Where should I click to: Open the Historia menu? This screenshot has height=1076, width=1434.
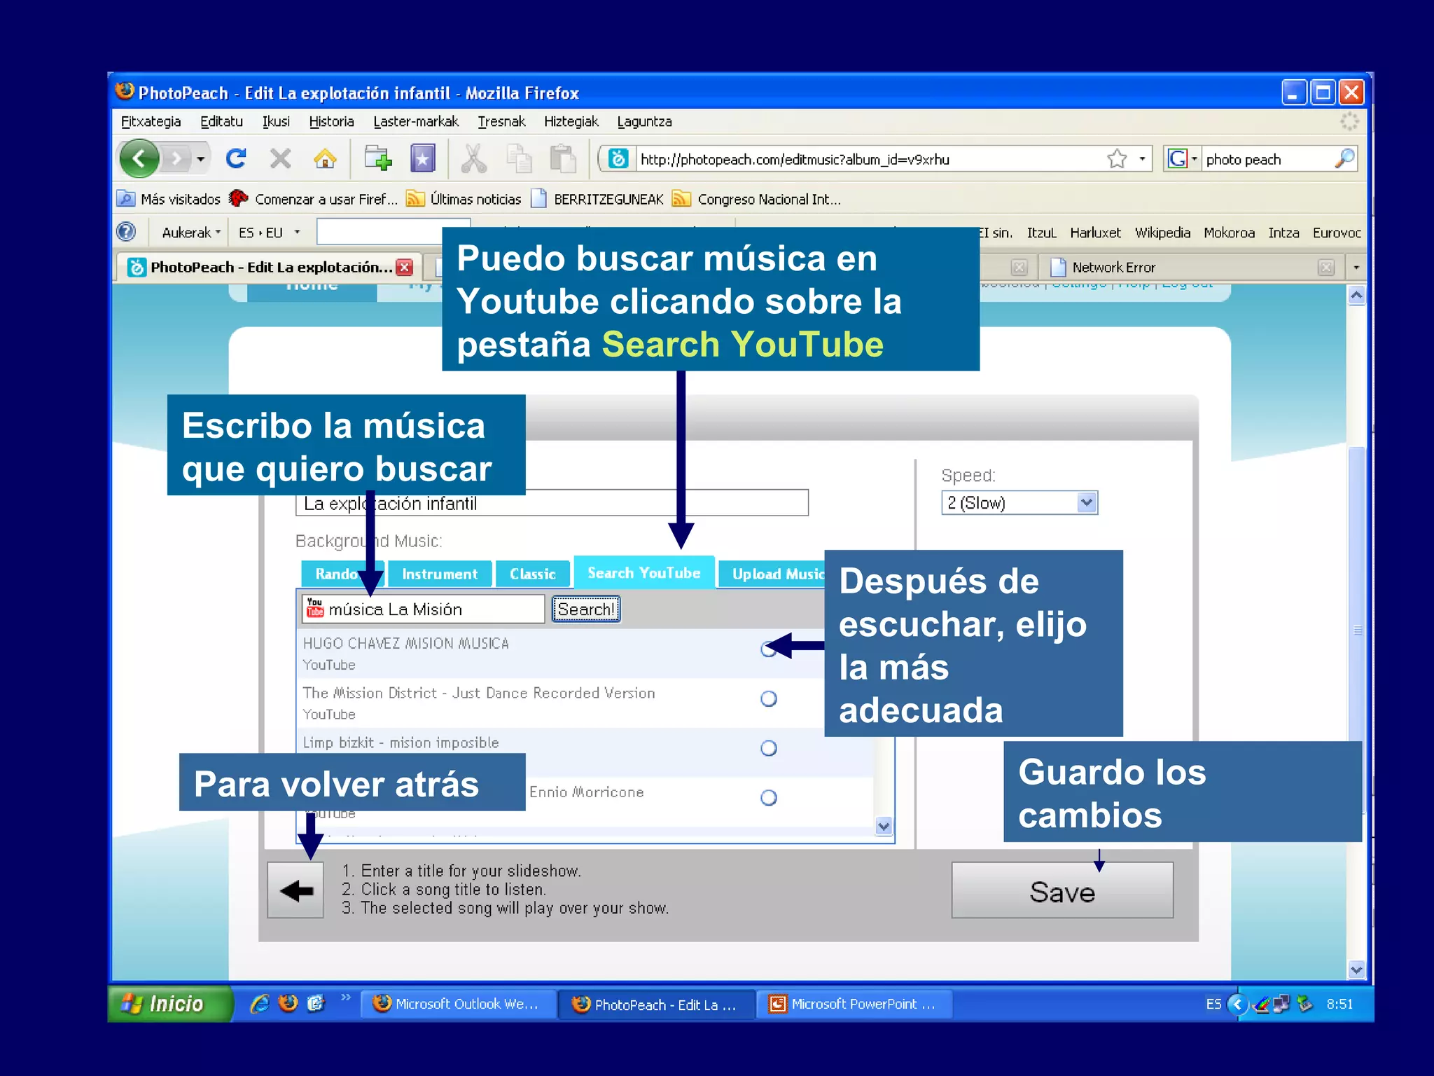click(331, 121)
